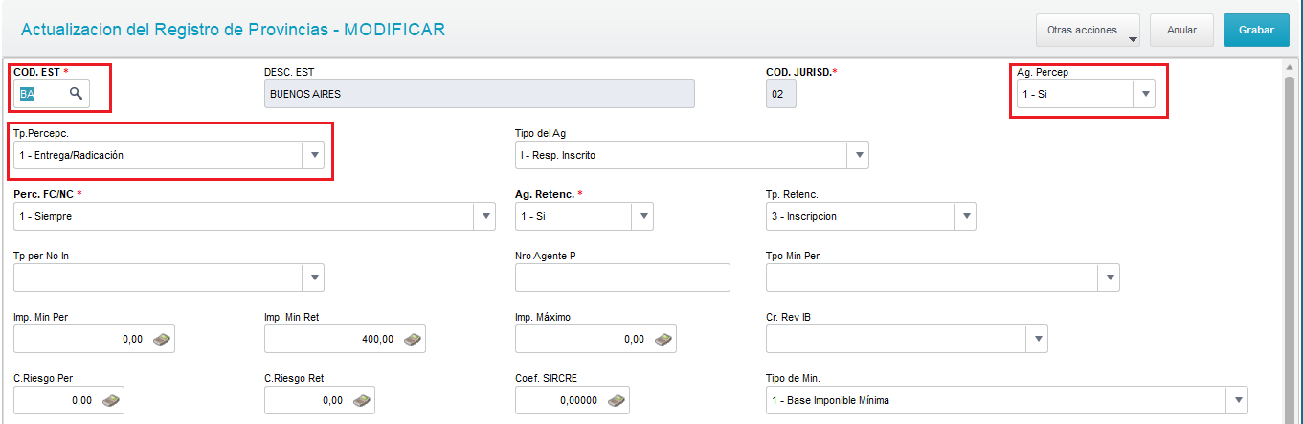
Task: Click the Anular button
Action: click(x=1181, y=30)
